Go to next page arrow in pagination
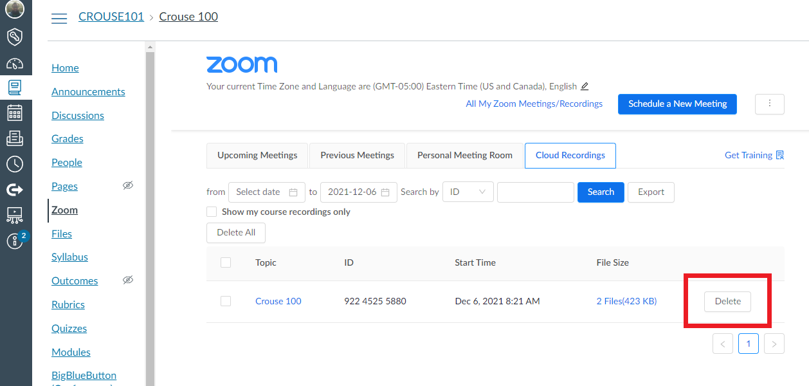 coord(774,344)
